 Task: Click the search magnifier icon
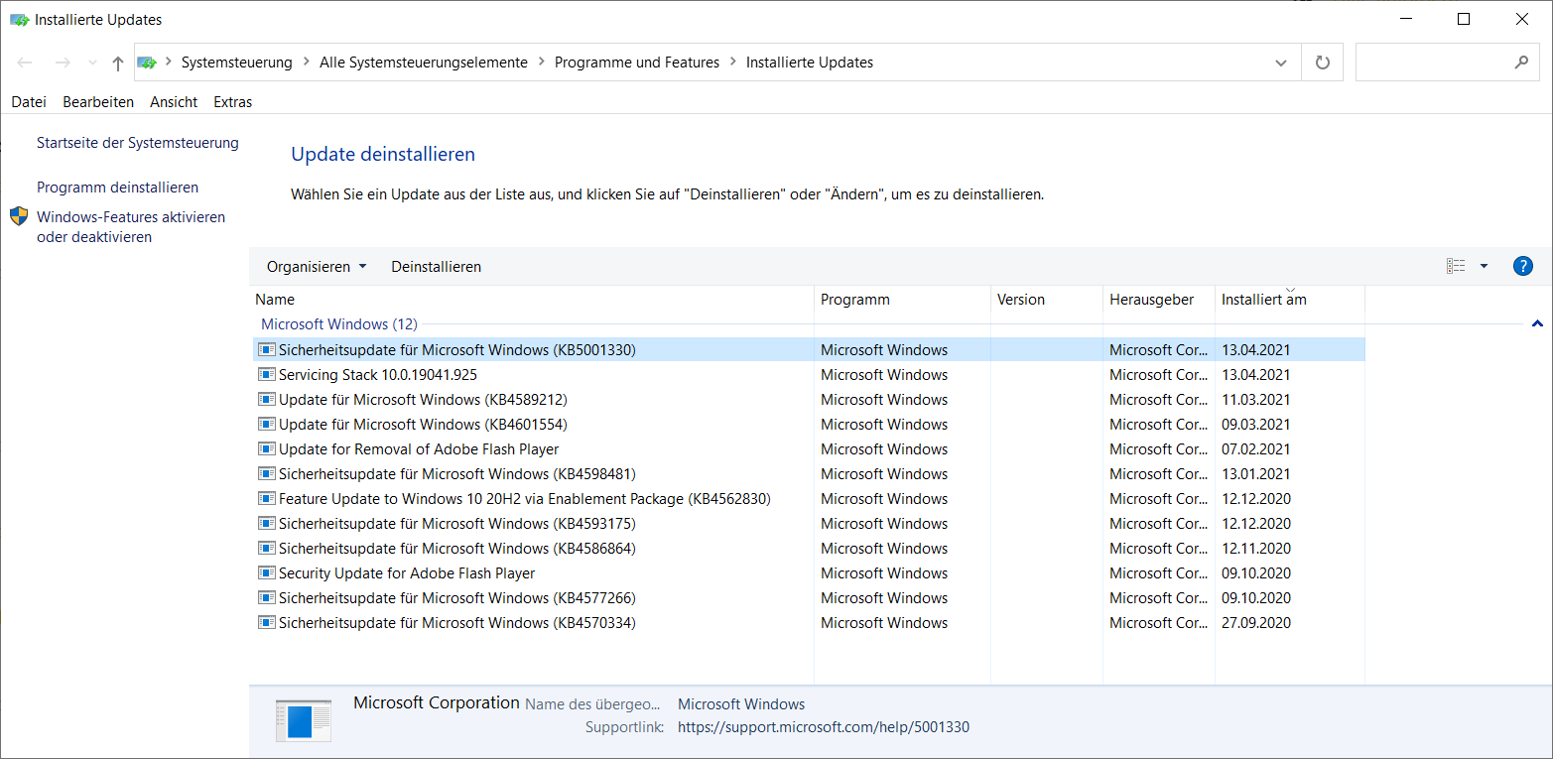[x=1521, y=63]
